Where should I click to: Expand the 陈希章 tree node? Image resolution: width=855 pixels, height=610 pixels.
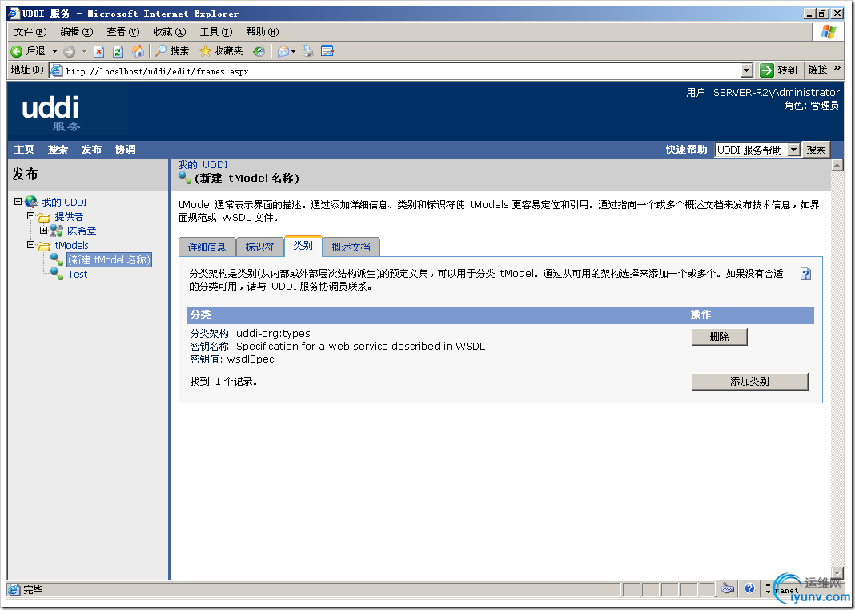[x=43, y=230]
